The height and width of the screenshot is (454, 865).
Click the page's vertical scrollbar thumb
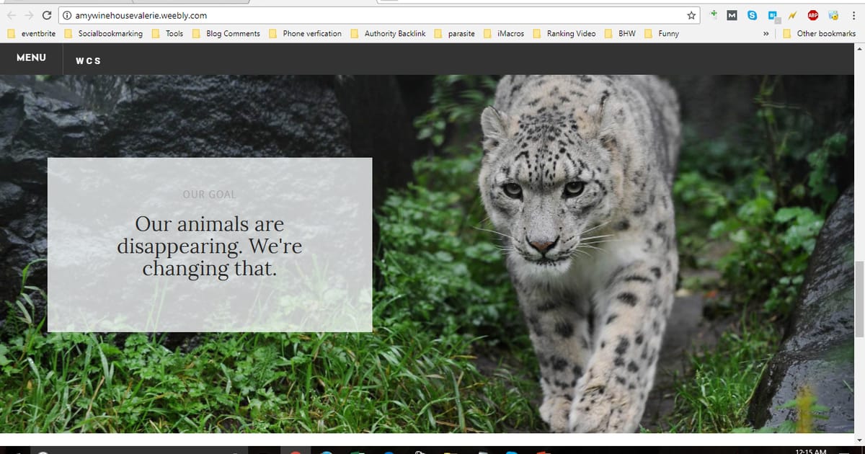[x=859, y=299]
